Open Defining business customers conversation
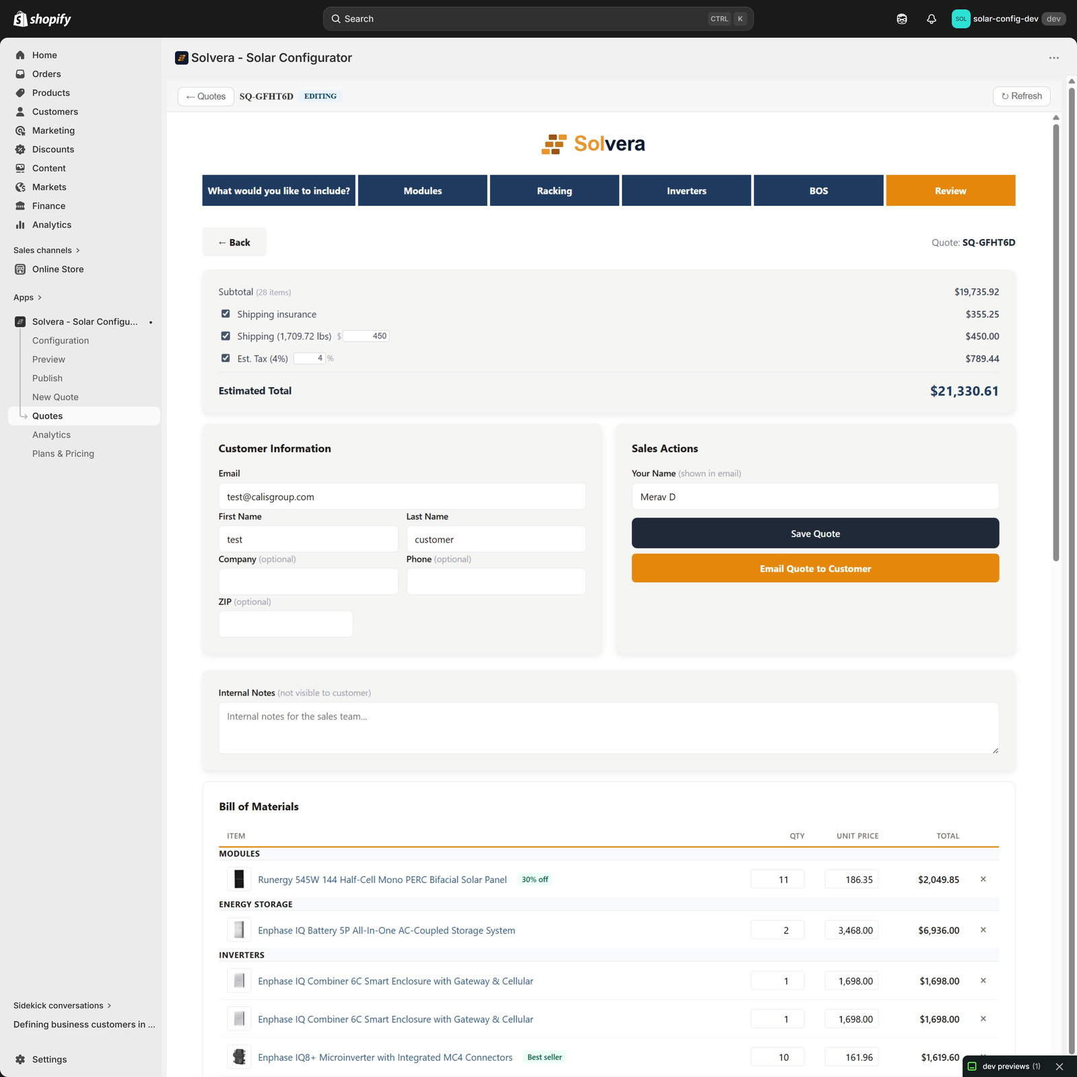This screenshot has width=1077, height=1077. point(84,1024)
